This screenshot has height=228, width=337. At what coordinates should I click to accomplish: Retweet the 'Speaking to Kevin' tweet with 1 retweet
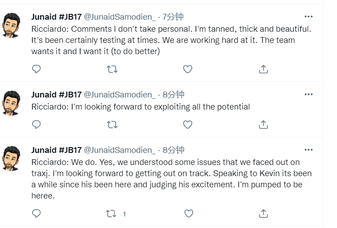tap(111, 214)
